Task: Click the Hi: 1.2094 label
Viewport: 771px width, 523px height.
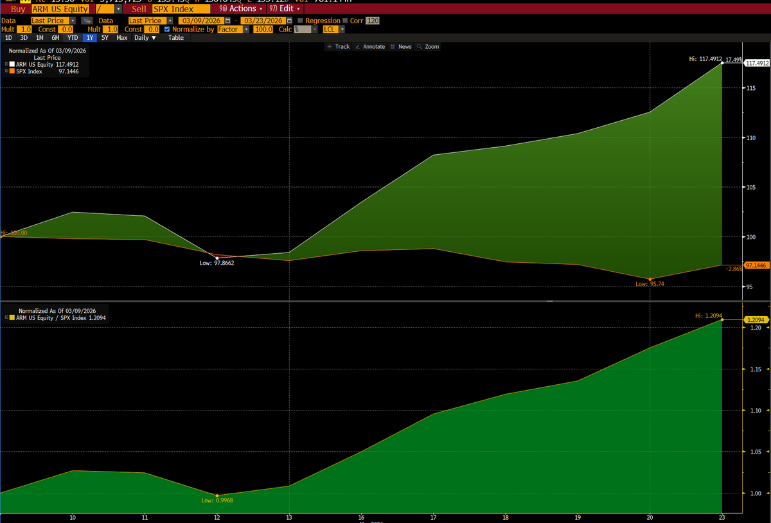Action: point(709,315)
